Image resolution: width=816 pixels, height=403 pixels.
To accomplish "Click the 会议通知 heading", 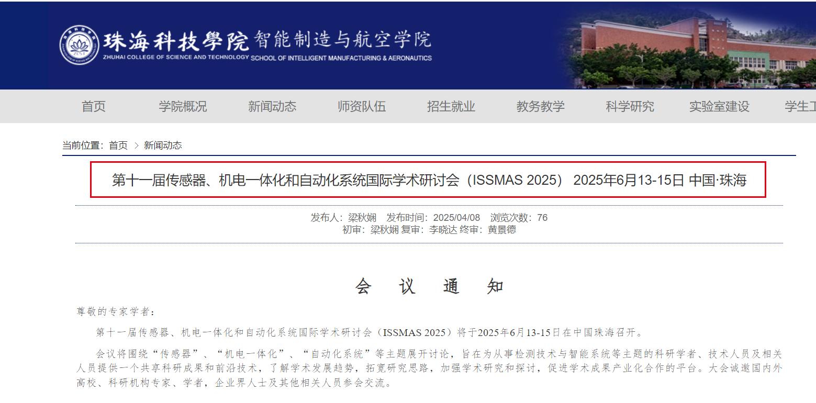I will tap(429, 287).
